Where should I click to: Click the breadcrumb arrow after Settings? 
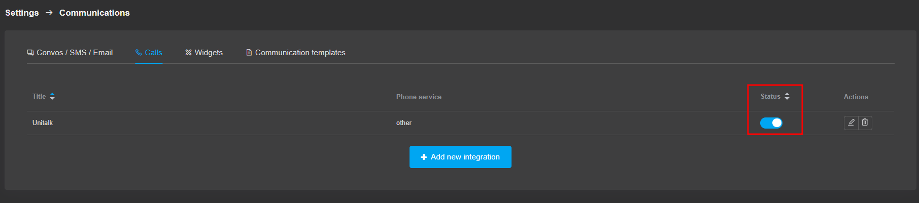click(49, 13)
